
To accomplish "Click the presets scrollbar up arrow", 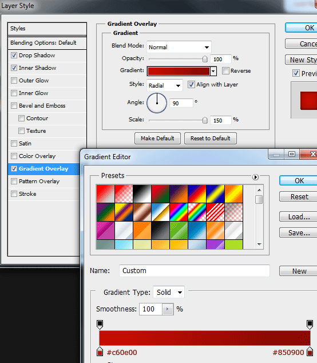I will (x=259, y=190).
